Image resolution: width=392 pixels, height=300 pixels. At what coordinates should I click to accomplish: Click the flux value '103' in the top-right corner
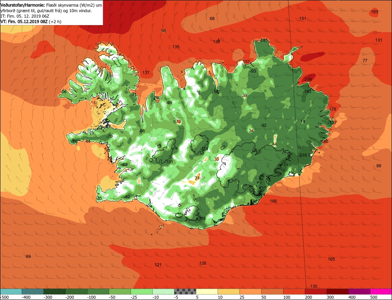(x=374, y=12)
